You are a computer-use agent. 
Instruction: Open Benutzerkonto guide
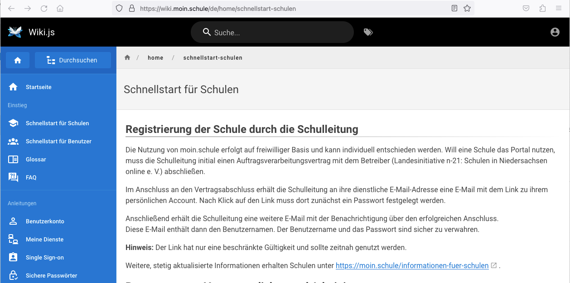(x=45, y=221)
